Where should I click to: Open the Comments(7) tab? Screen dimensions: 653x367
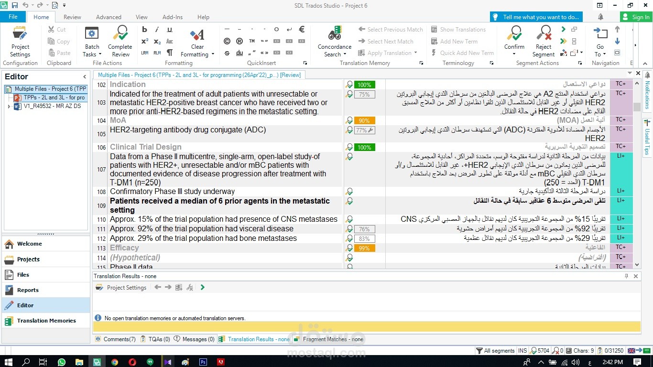[116, 339]
